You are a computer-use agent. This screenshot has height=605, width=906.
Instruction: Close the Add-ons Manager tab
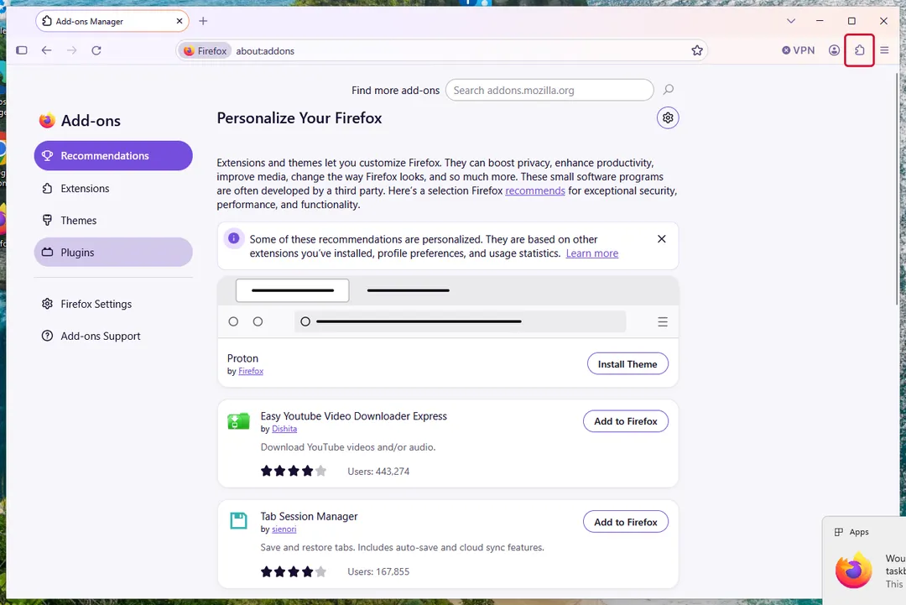tap(180, 21)
